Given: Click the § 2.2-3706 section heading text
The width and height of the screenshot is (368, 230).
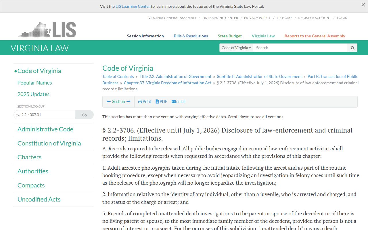Looking at the screenshot, I should (227, 134).
